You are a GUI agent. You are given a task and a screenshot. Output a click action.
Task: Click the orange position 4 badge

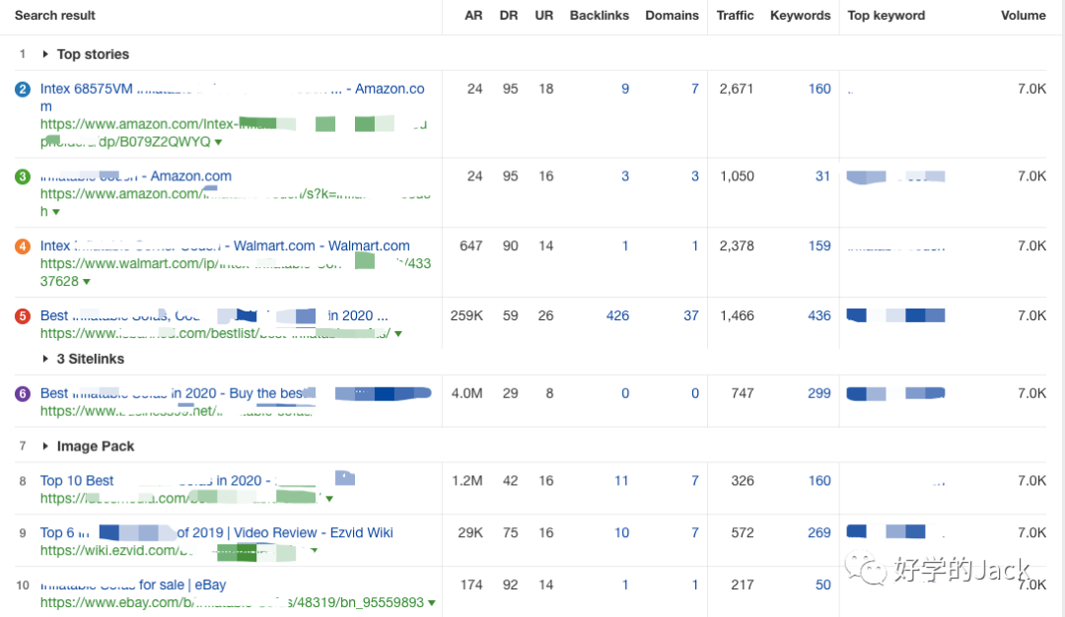point(23,246)
